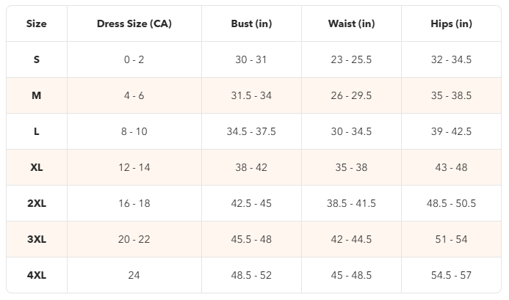Click hips measurement 54.5 - 57 cell
Viewport: 509px width, 300px height.
tap(451, 275)
